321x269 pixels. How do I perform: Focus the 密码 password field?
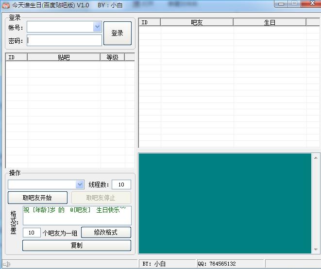click(64, 41)
